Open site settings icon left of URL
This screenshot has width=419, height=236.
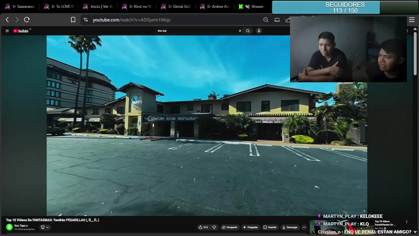[x=86, y=20]
